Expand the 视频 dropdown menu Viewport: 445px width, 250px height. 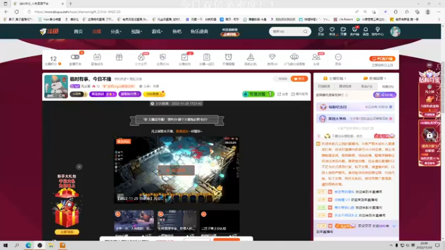pyautogui.click(x=136, y=32)
